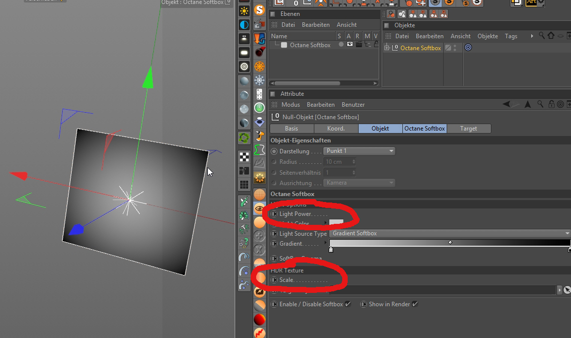Open Ansicht menu in Ebenen panel
Screen dimensions: 571x338
[x=346, y=25]
